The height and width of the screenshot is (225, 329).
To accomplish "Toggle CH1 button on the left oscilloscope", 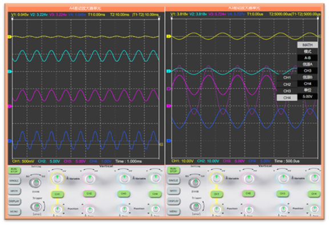I will (57, 194).
